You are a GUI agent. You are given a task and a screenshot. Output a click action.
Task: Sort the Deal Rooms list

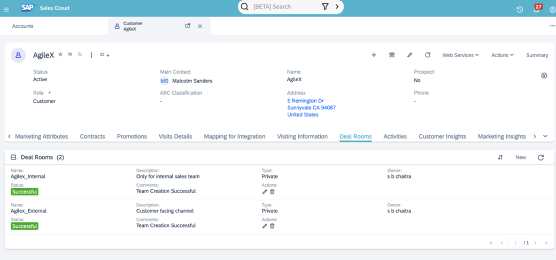[x=500, y=157]
